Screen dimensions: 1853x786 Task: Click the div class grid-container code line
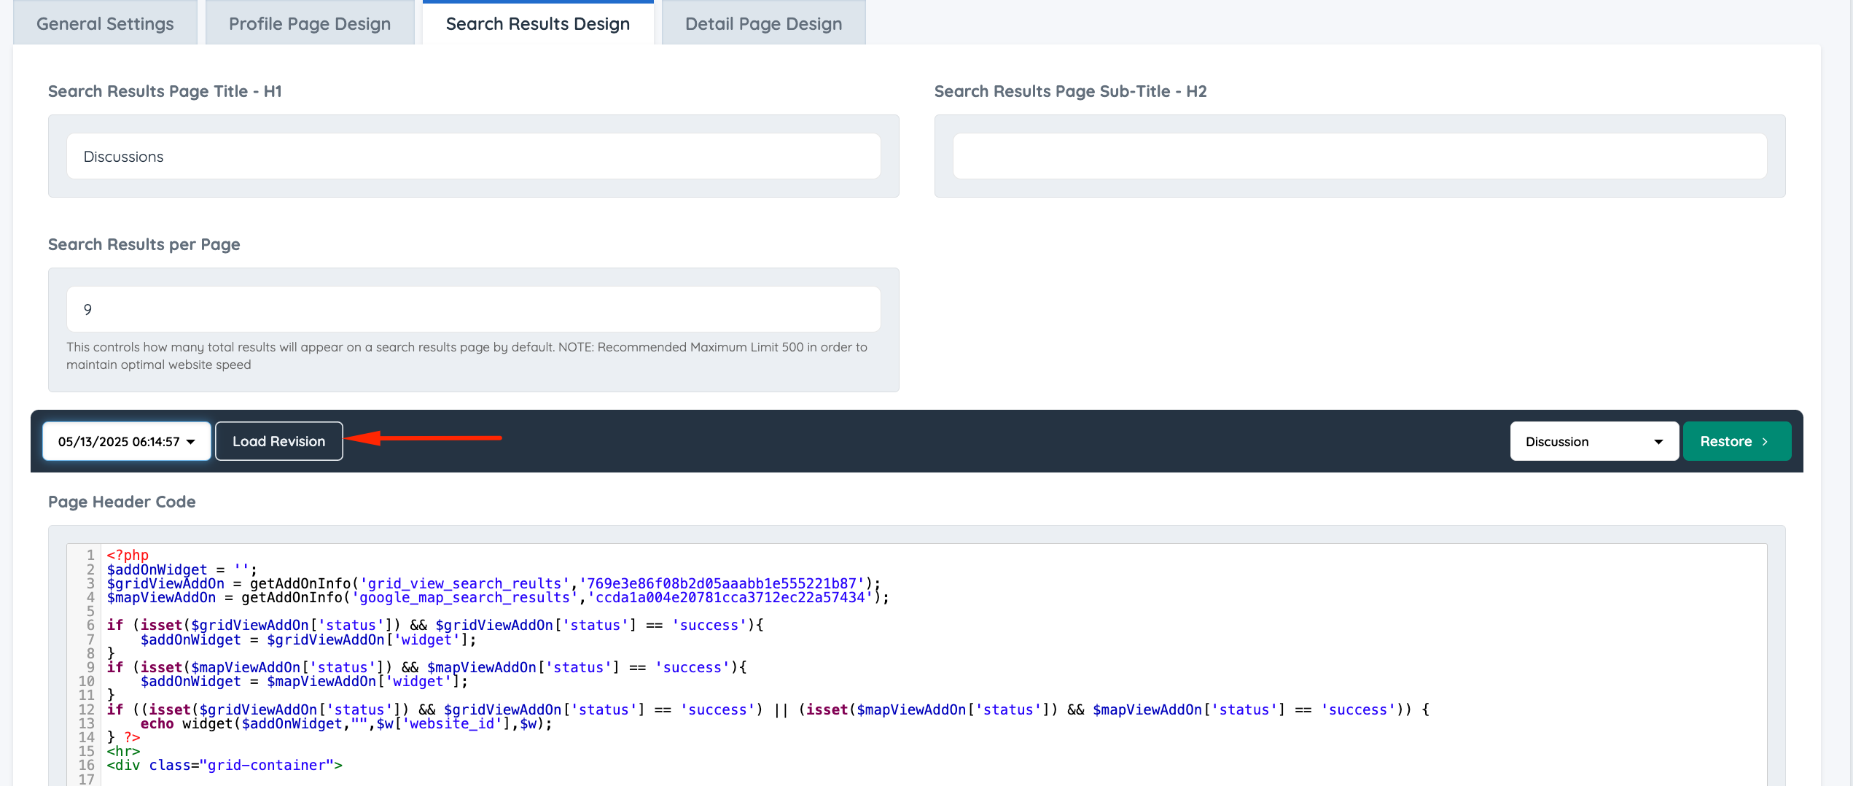[x=225, y=765]
